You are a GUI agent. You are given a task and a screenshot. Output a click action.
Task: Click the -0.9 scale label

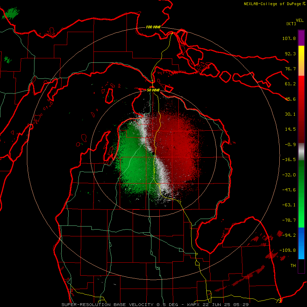pyautogui.click(x=290, y=145)
